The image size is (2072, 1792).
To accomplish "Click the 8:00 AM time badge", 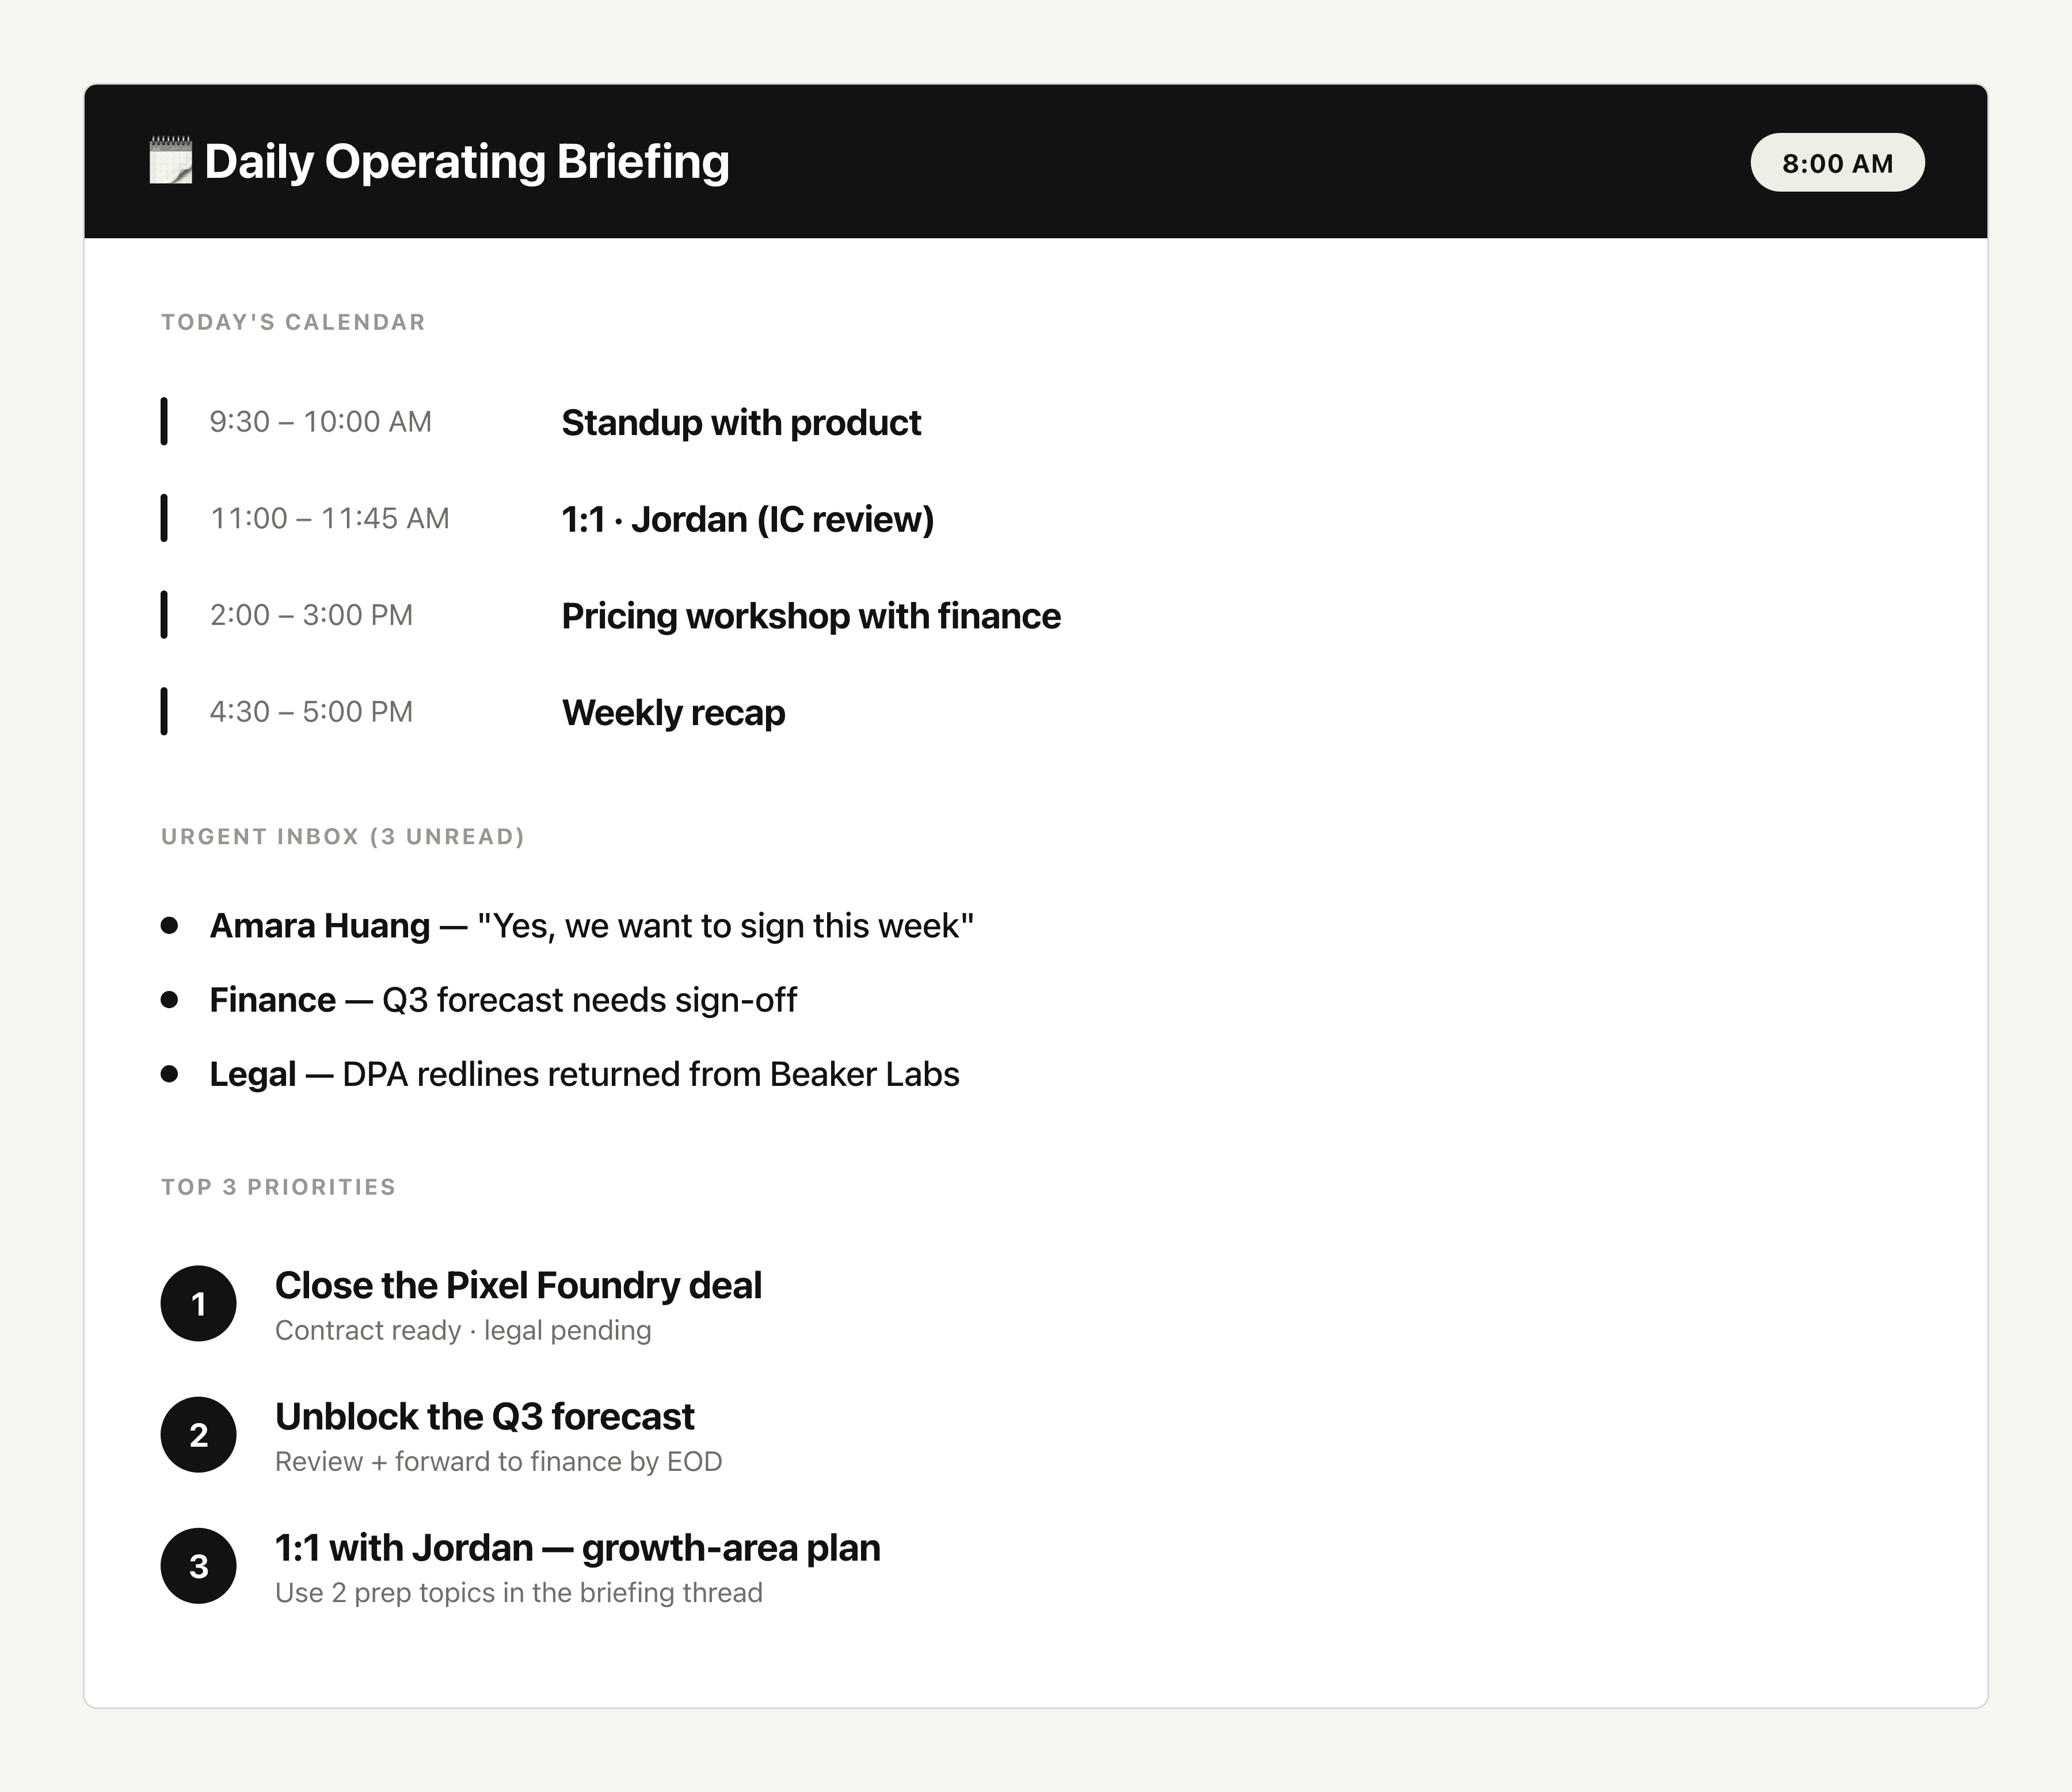I will pyautogui.click(x=1837, y=163).
